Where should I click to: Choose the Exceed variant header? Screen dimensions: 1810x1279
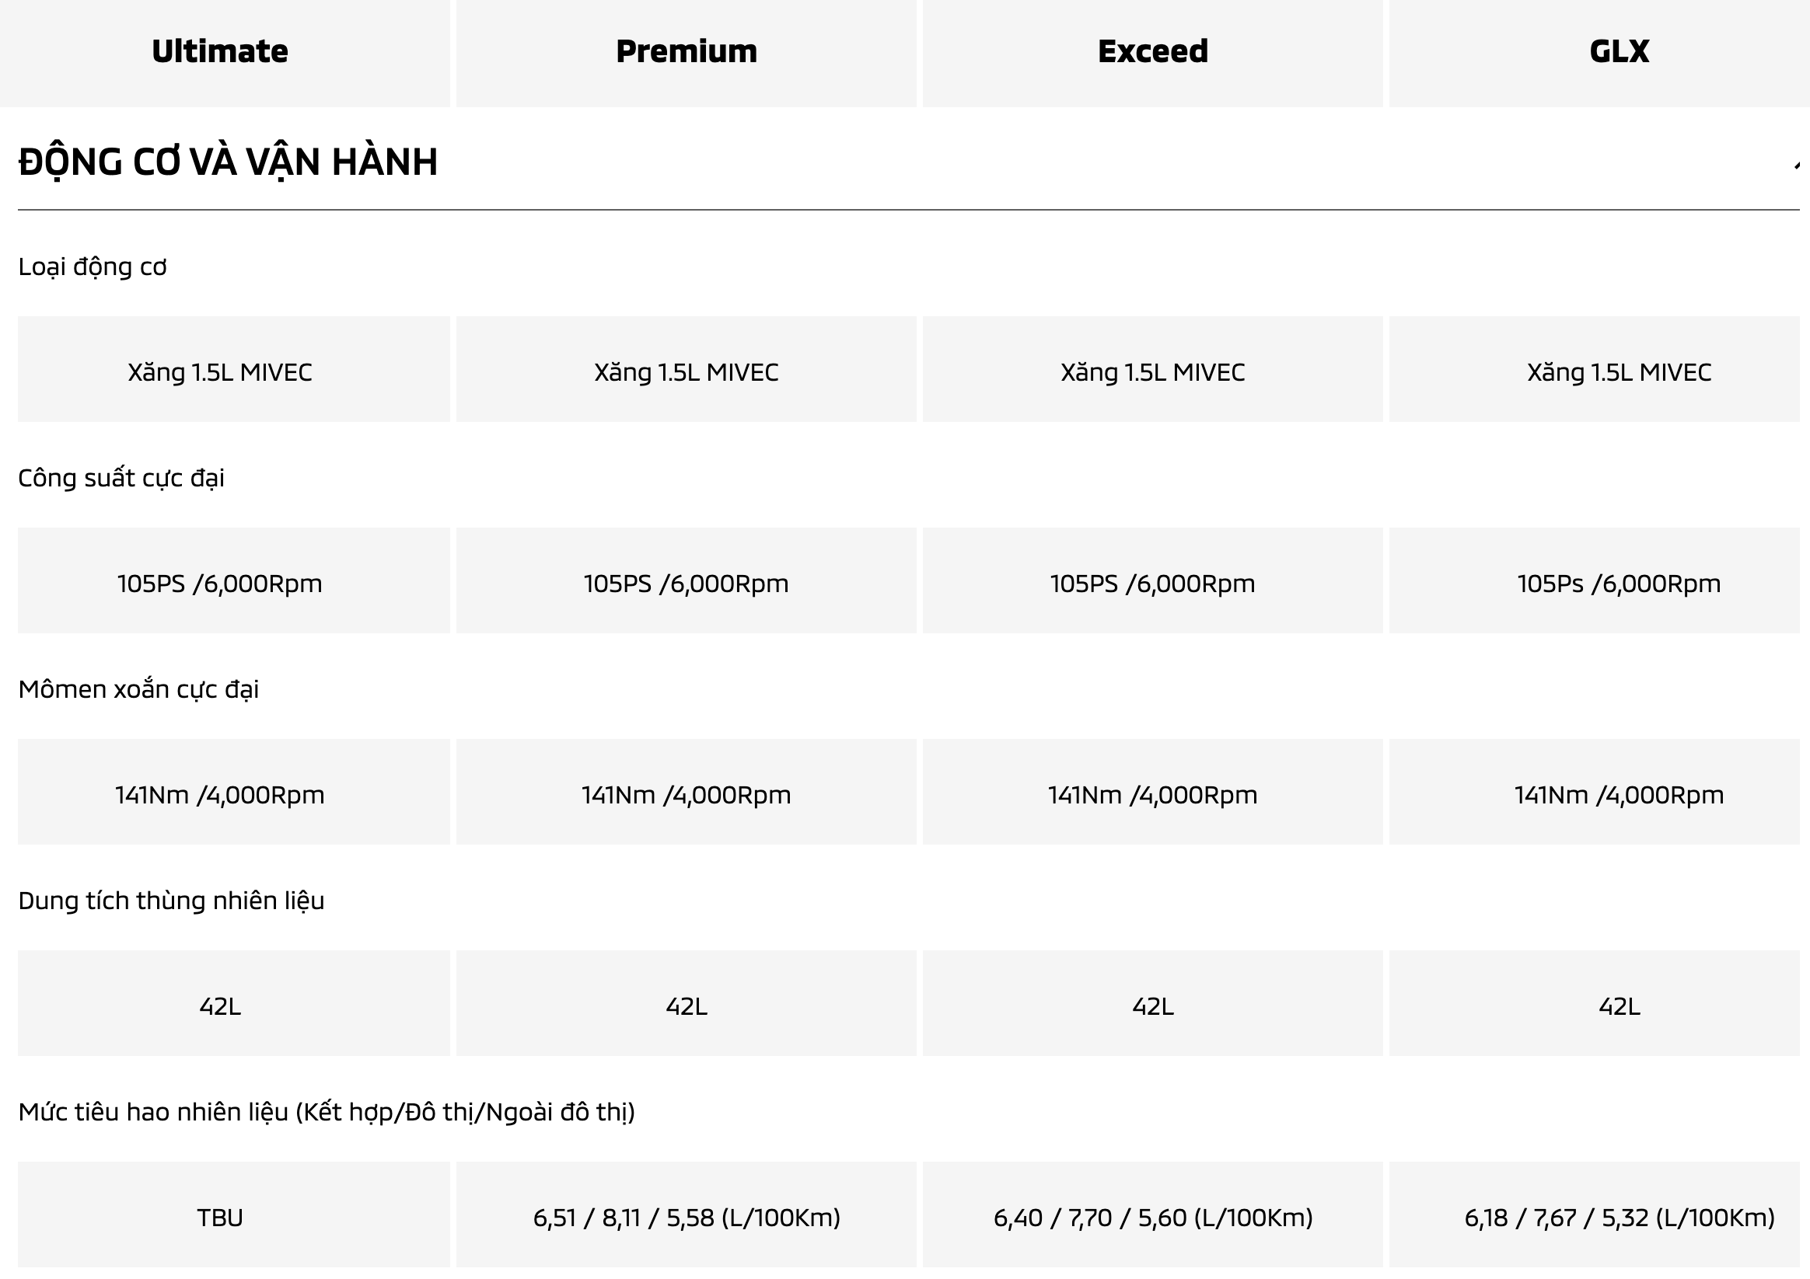pos(1152,52)
